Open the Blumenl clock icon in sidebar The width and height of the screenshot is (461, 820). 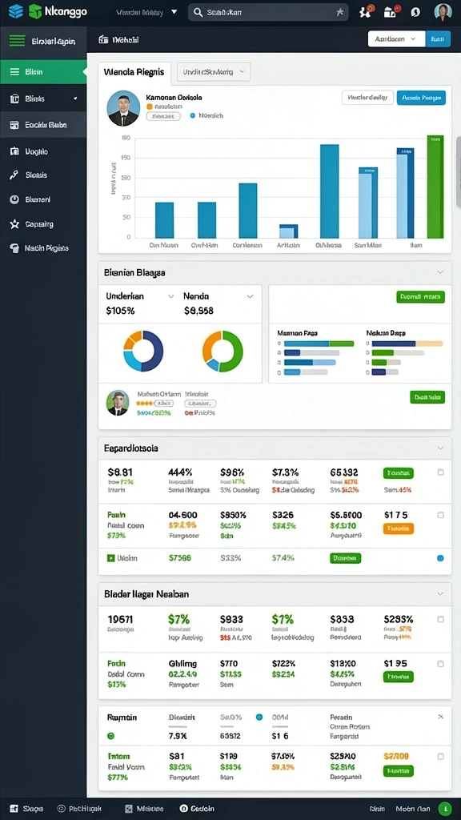(x=14, y=199)
